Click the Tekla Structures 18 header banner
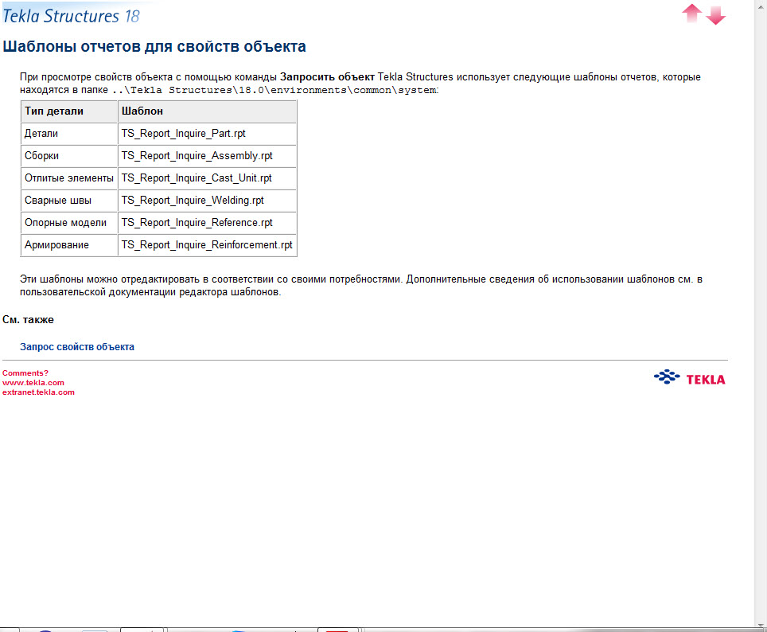The width and height of the screenshot is (767, 632). click(71, 16)
